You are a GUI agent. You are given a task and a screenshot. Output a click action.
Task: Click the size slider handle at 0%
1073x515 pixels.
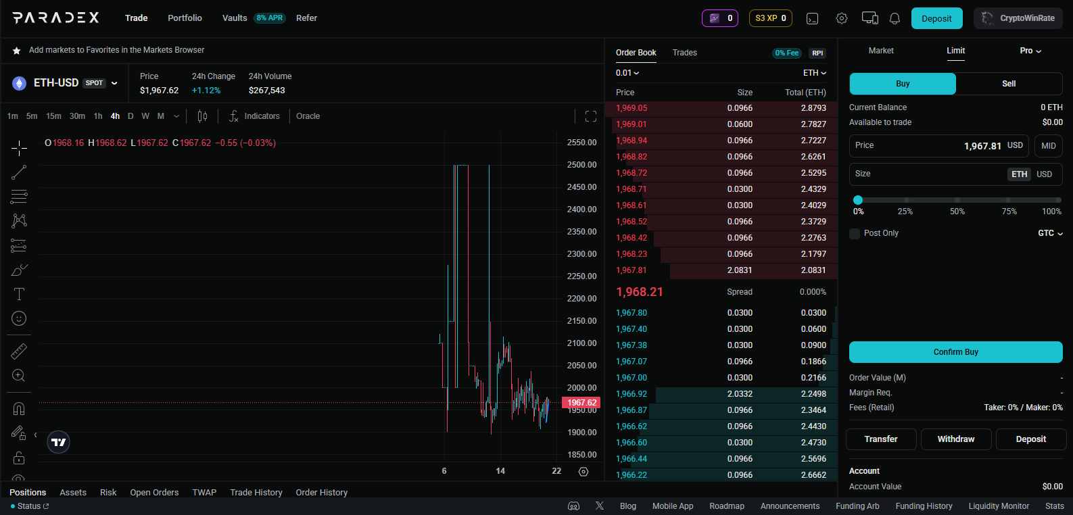(858, 200)
